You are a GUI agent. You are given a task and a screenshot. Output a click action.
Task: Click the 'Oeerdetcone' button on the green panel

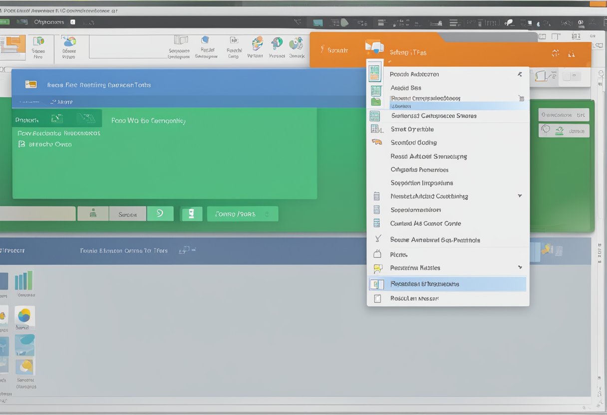(564, 115)
